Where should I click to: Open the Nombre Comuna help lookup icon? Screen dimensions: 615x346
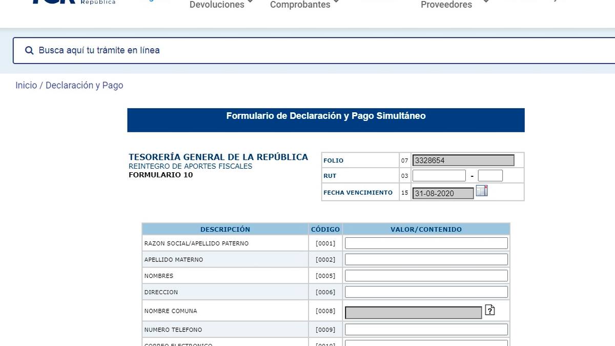[x=490, y=310]
